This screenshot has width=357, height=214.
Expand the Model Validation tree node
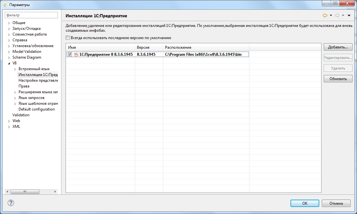tap(9, 52)
